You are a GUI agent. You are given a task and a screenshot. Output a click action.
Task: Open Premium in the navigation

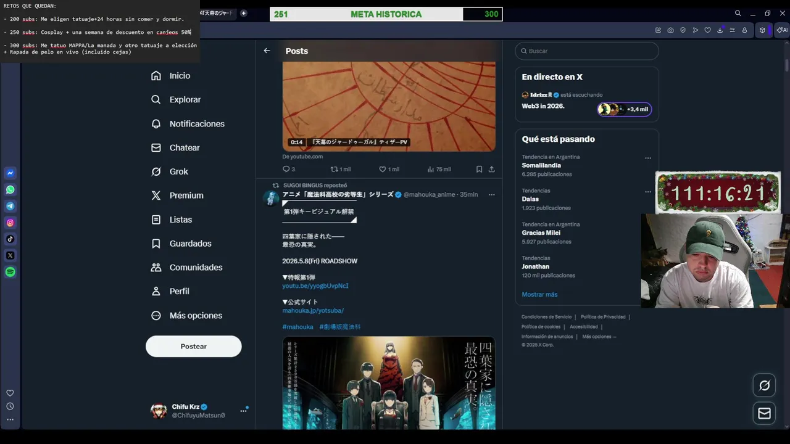(177, 195)
